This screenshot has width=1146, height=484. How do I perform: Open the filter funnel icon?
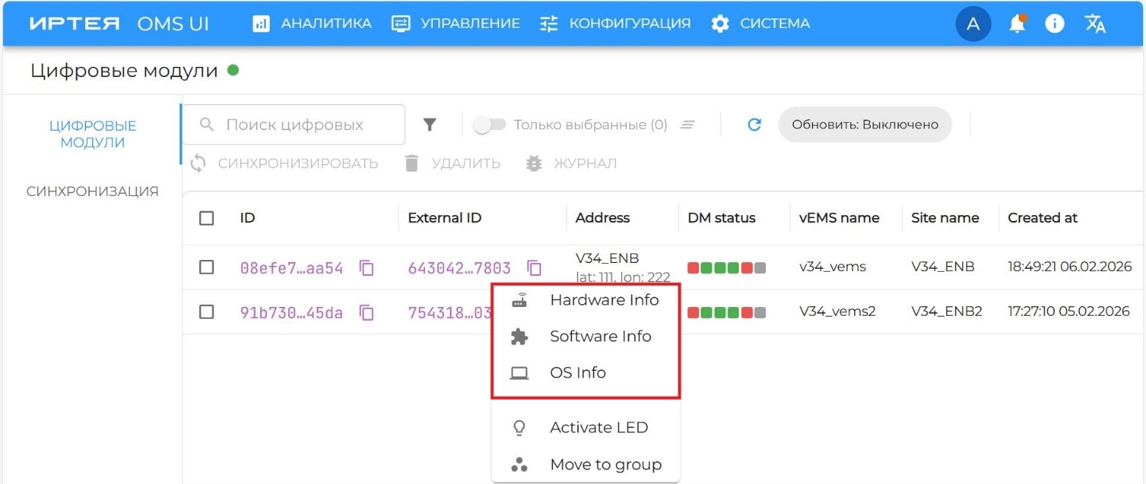tap(430, 124)
